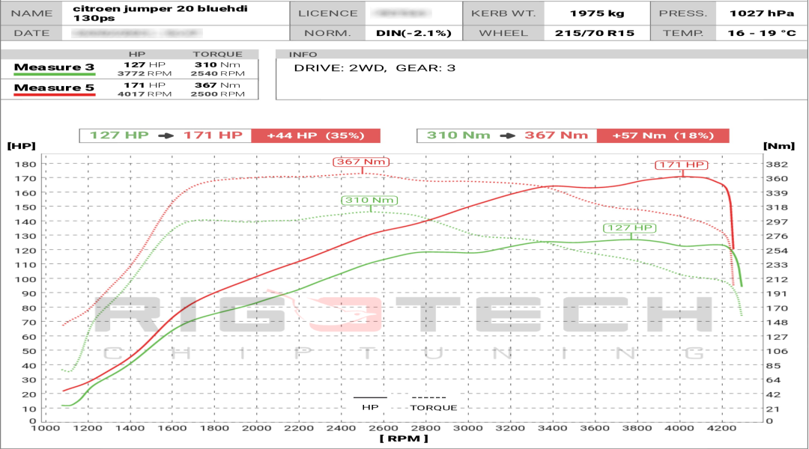Click the '+57 Nm (18%)' gain badge
This screenshot has height=449, width=809.
(x=663, y=135)
